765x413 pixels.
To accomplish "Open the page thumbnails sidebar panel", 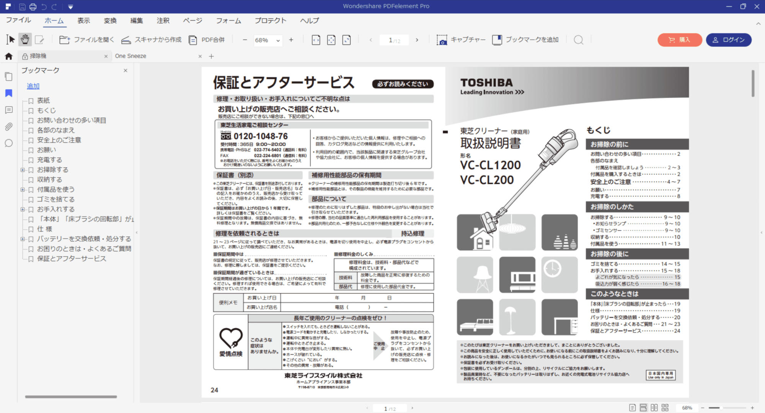I will point(8,76).
